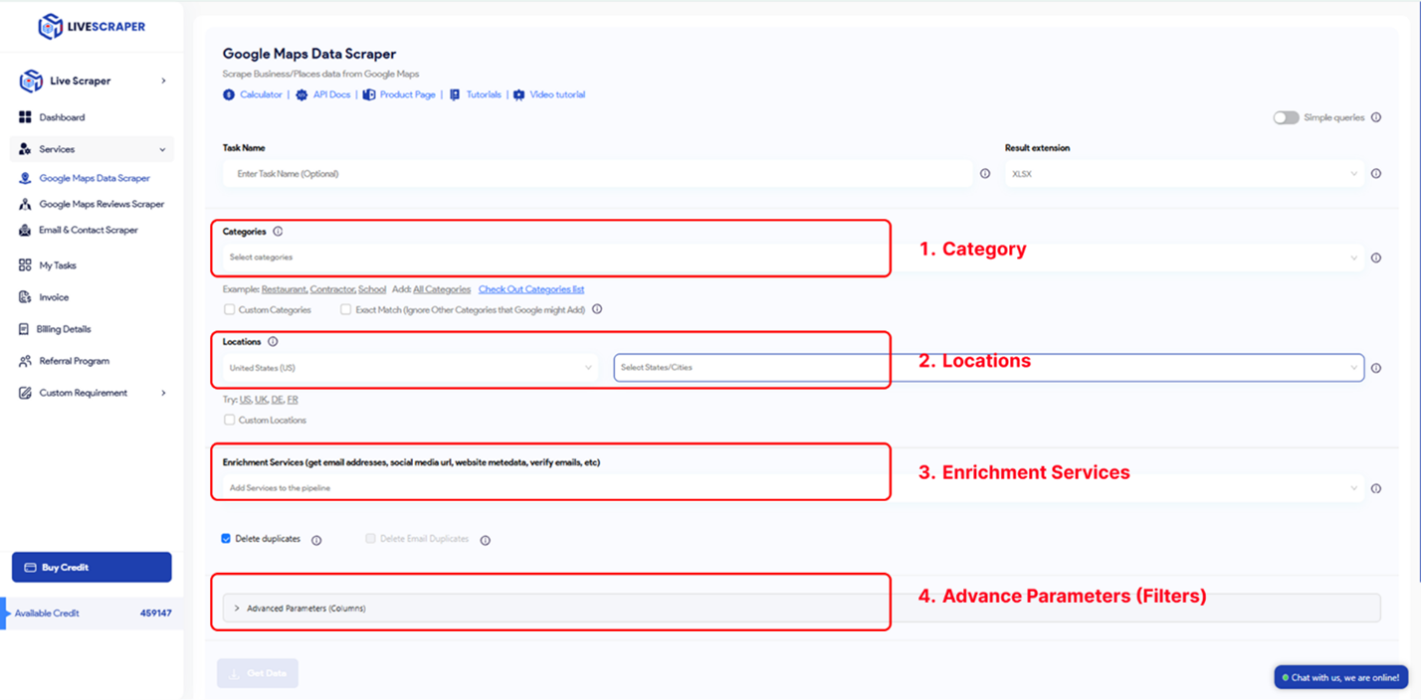The height and width of the screenshot is (700, 1421).
Task: Click the US location shortcut link
Action: point(245,400)
